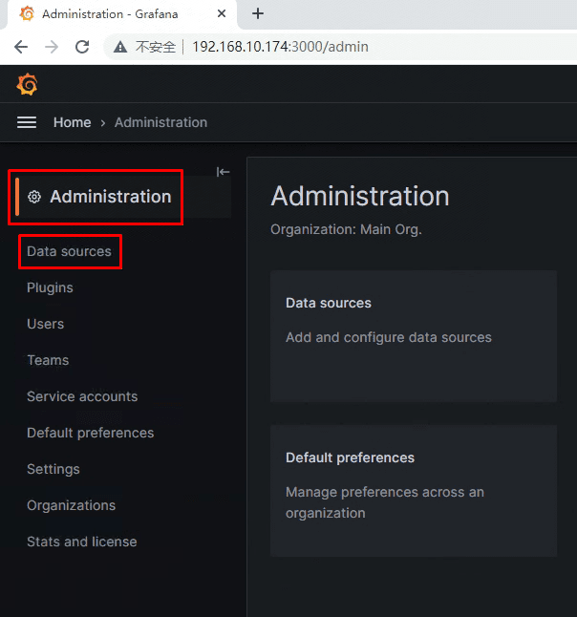The image size is (577, 617).
Task: Click the Grafana logo icon
Action: [x=27, y=84]
